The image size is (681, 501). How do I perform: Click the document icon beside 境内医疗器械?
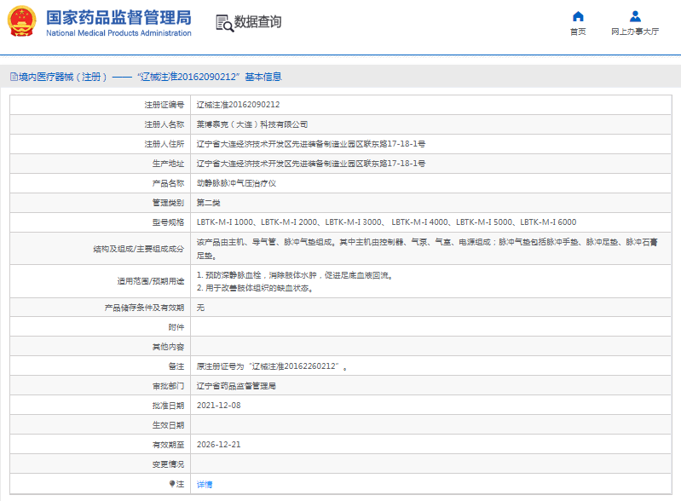click(14, 77)
